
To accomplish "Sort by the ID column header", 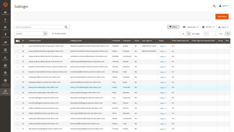I will 24,41.
